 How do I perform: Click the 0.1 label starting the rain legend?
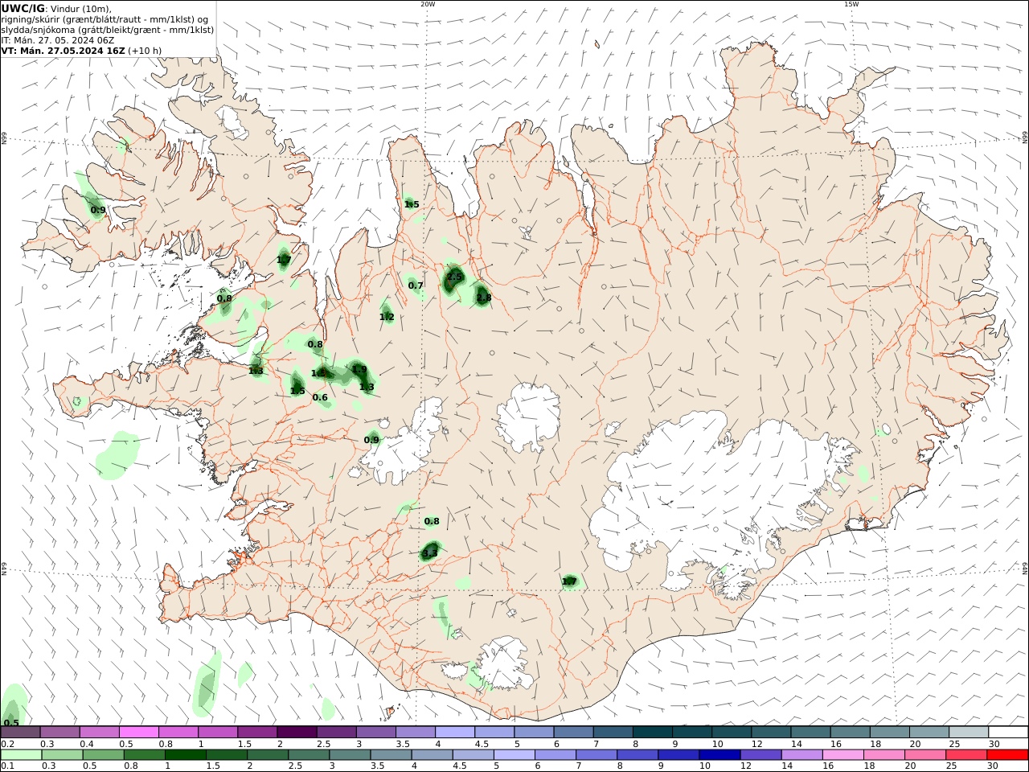point(7,766)
